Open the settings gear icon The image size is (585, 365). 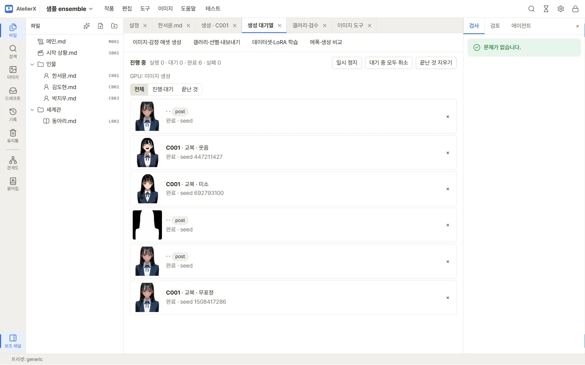[x=561, y=9]
